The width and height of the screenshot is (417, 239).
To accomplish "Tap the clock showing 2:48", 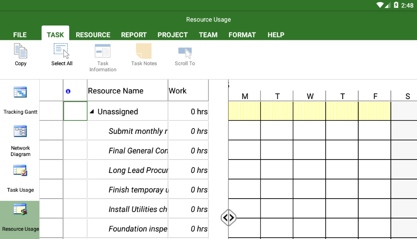I will 407,5.
